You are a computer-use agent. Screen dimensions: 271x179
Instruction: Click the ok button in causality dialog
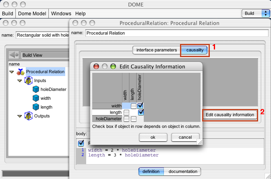point(153,137)
